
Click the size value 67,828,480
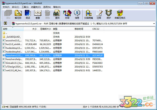(31, 44)
